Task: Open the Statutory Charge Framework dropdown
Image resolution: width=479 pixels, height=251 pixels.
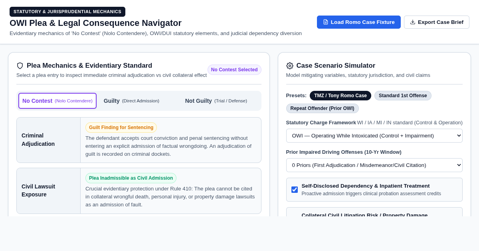Action: (x=374, y=136)
